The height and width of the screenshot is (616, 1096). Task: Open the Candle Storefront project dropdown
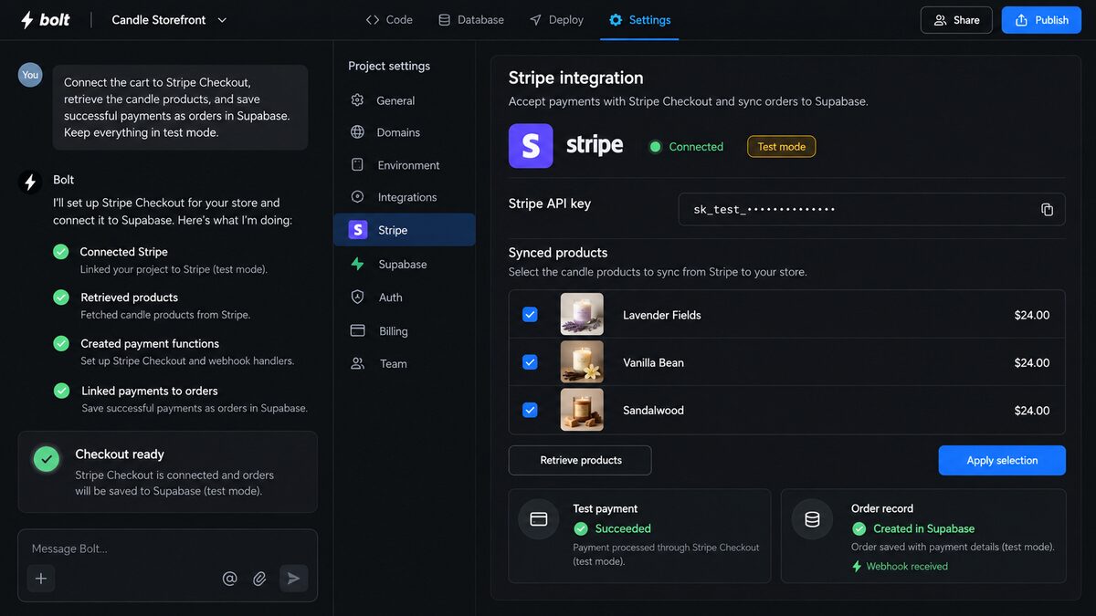pos(169,20)
